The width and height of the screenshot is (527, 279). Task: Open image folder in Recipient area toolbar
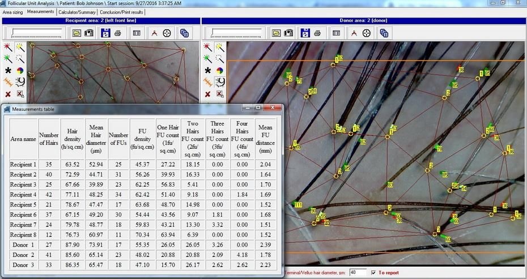tap(76, 33)
